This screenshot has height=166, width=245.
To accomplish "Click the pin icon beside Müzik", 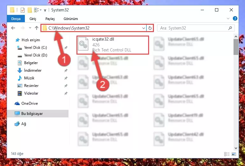I will pyautogui.click(x=66, y=78).
